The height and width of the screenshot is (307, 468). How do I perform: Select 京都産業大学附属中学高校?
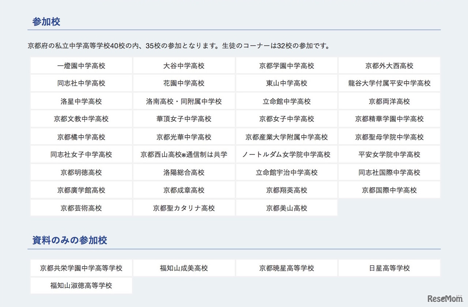[286, 137]
